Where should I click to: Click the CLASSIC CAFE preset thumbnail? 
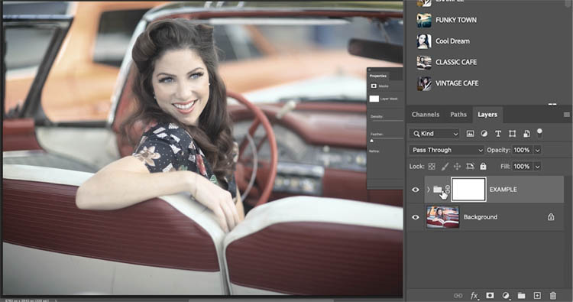coord(424,63)
